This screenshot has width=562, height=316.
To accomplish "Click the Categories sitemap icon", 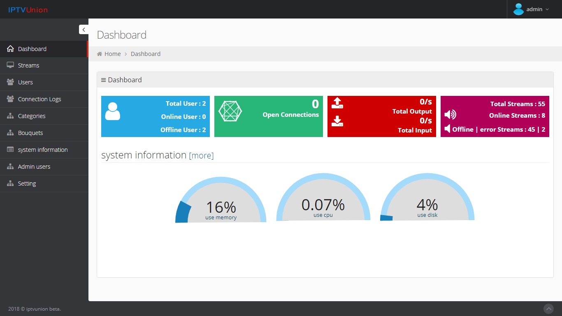I will [x=10, y=116].
